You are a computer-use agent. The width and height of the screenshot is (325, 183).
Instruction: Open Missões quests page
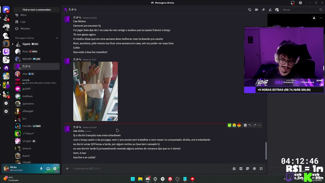pos(37,28)
